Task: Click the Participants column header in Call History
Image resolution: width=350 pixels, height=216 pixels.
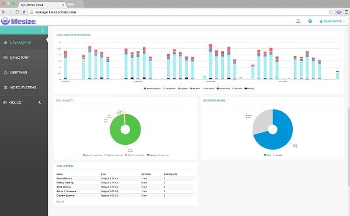Action: coord(170,174)
